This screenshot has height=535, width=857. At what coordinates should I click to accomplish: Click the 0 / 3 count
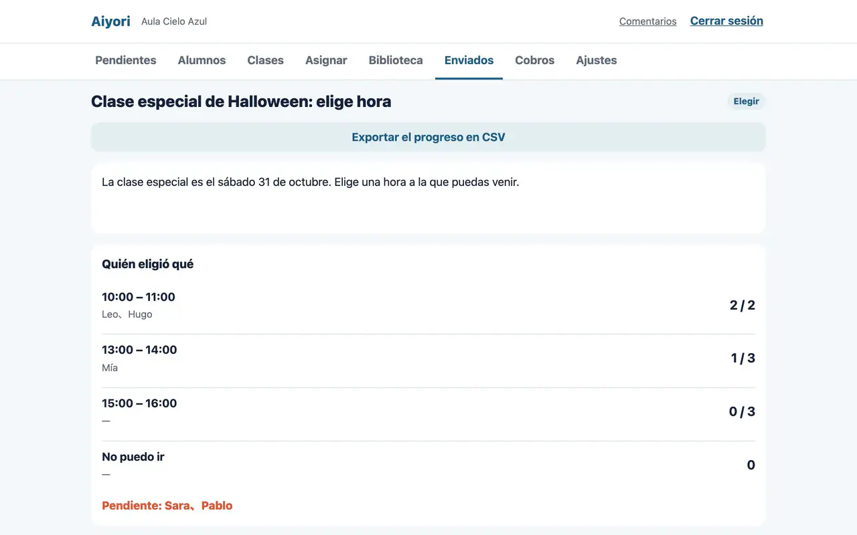point(742,411)
